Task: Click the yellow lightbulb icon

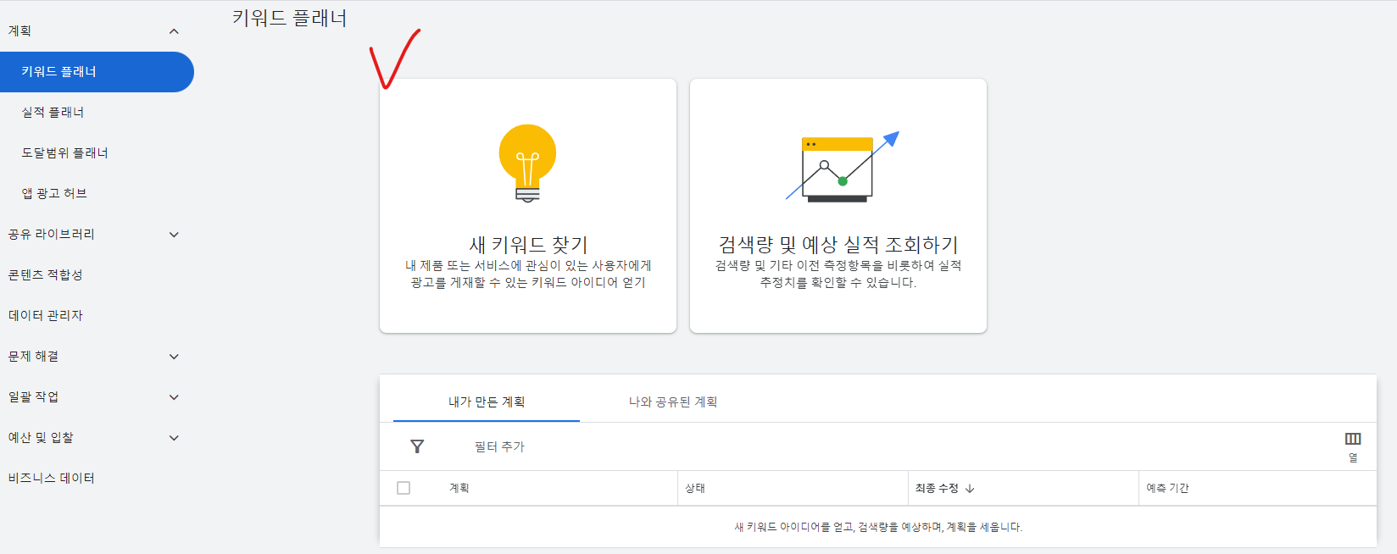Action: tap(527, 162)
